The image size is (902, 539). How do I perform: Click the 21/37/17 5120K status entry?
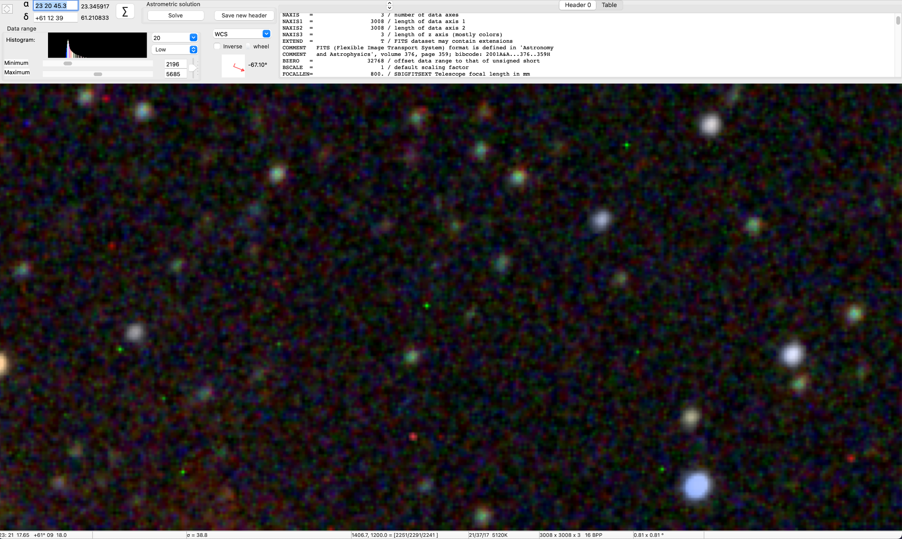(x=488, y=535)
